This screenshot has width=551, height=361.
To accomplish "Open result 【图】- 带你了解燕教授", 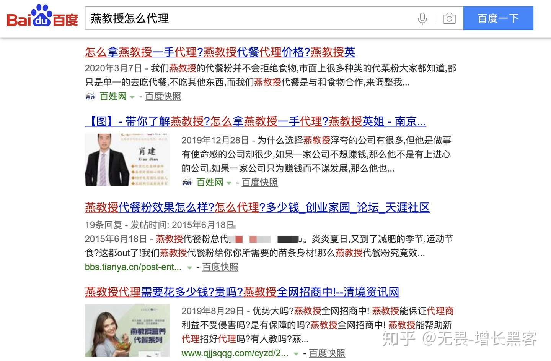I will pos(255,121).
